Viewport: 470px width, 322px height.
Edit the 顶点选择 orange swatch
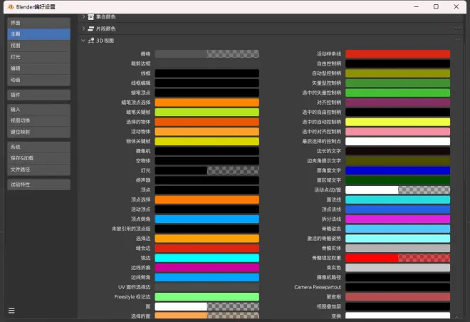click(x=207, y=199)
